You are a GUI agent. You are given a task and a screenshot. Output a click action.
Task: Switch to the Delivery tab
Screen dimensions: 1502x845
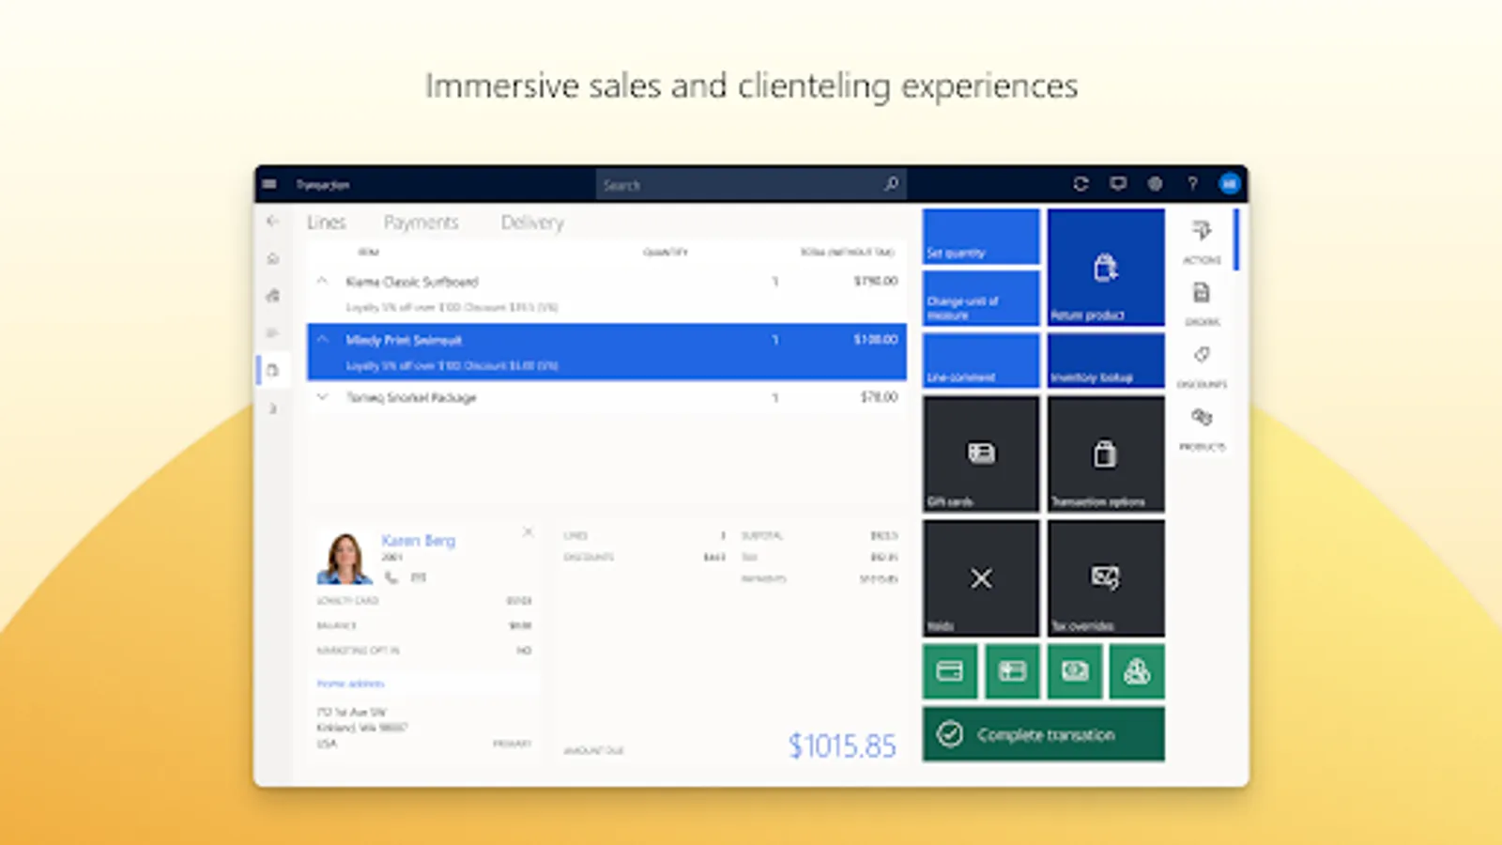[531, 223]
